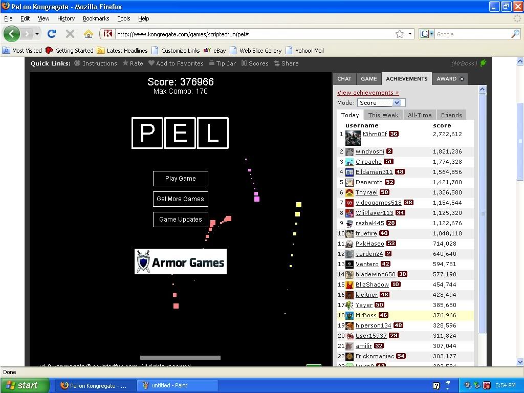Viewport: 524px width, 393px height.
Task: Click the Get More Games button
Action: pyautogui.click(x=181, y=199)
